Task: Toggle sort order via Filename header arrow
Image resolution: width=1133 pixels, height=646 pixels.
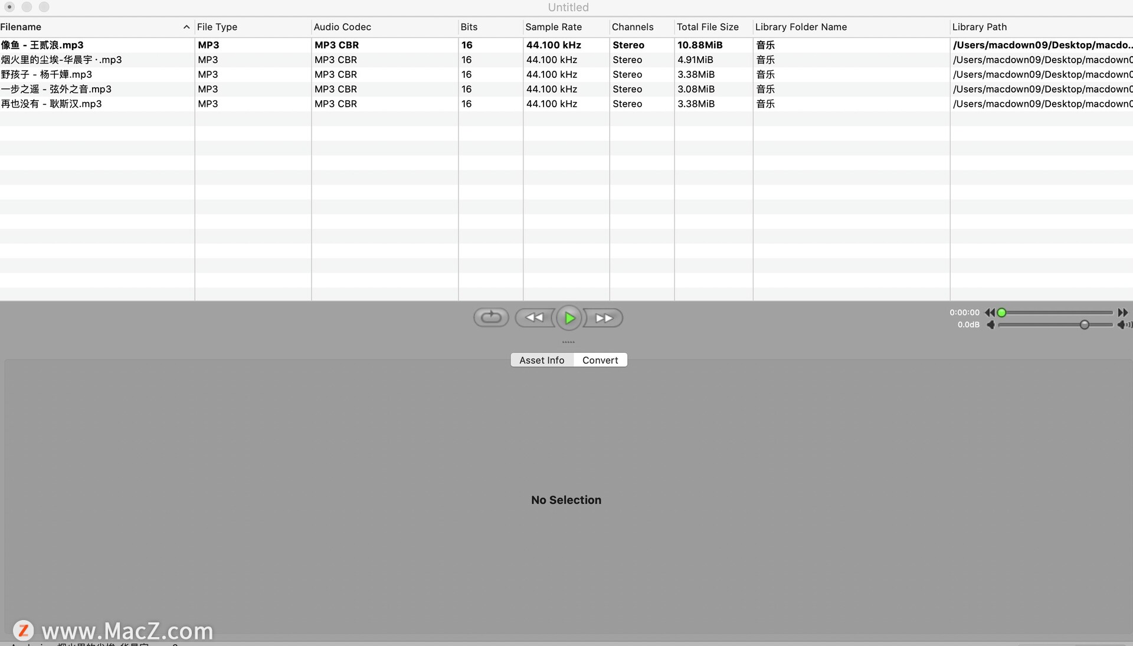Action: click(x=186, y=27)
